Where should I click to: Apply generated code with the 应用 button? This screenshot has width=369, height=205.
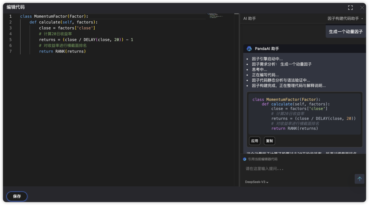pos(255,141)
